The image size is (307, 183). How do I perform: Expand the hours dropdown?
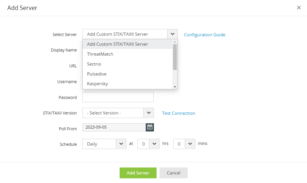[154, 144]
